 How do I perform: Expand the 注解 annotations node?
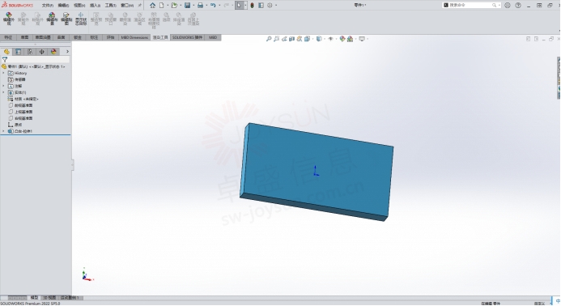[4, 86]
